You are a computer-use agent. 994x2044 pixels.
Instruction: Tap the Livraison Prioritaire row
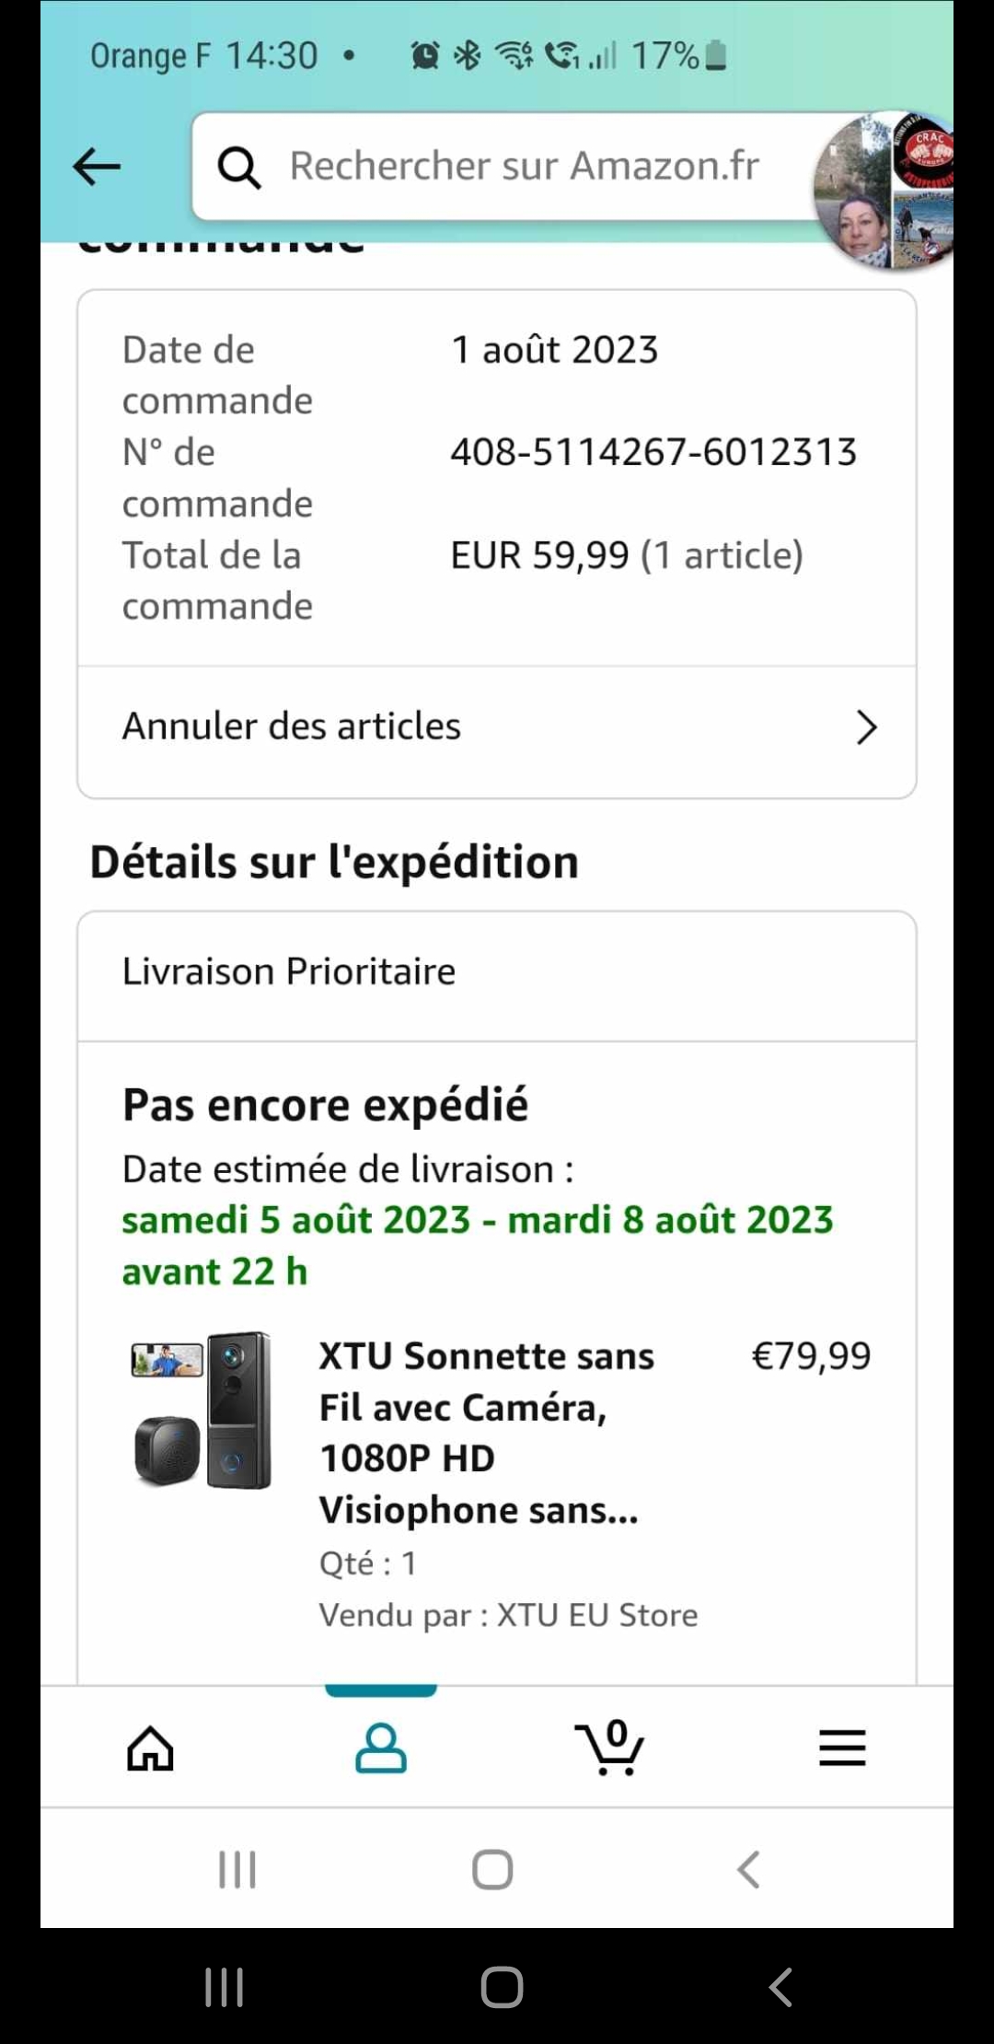[497, 972]
